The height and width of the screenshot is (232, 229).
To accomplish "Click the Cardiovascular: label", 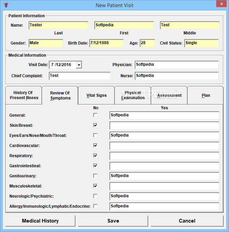I will pos(25,146).
